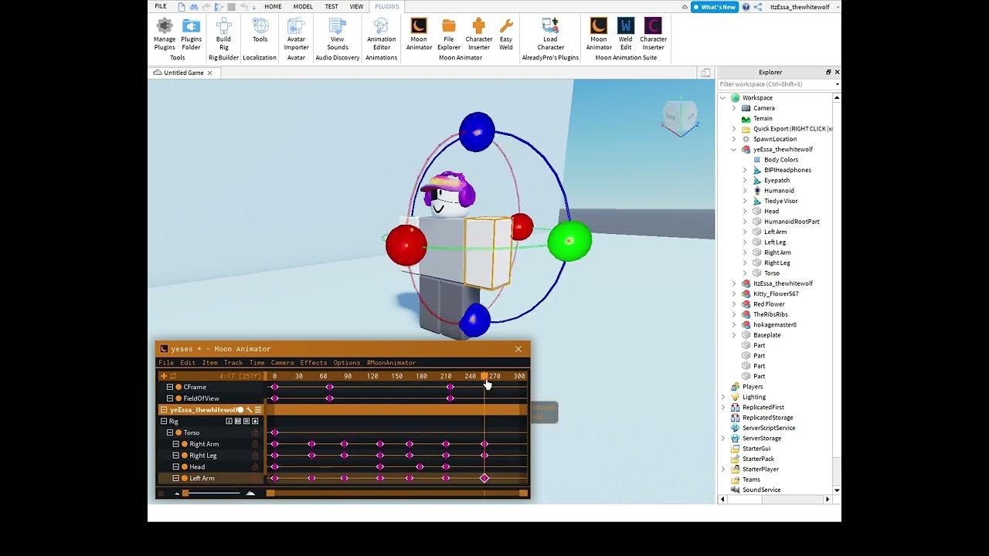Click the wrench icon on yeEssa_thewhitewolf track
989x556 pixels.
coord(249,410)
